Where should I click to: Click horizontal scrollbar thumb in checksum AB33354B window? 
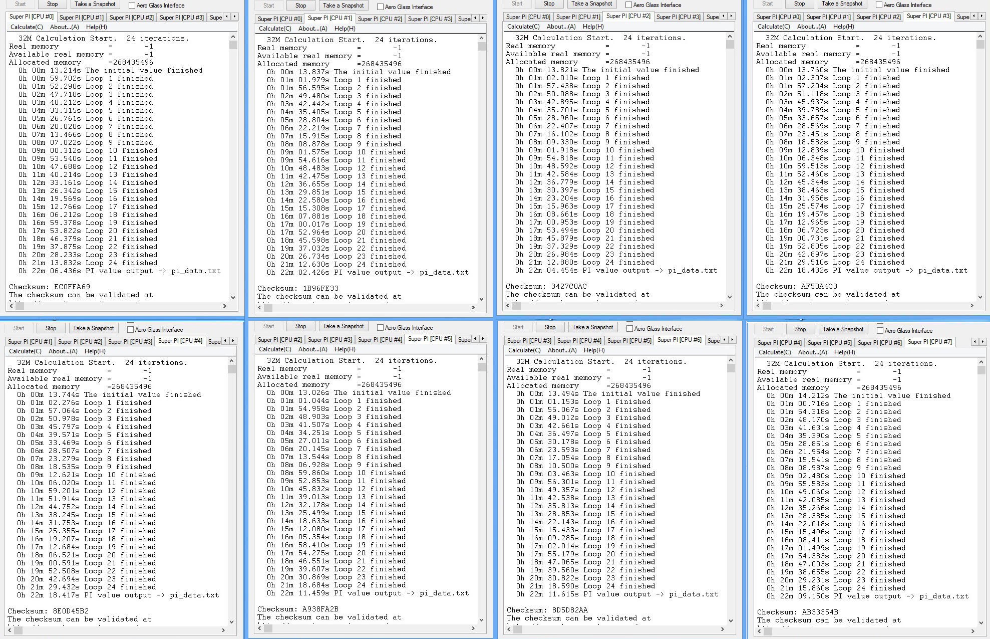click(x=769, y=632)
